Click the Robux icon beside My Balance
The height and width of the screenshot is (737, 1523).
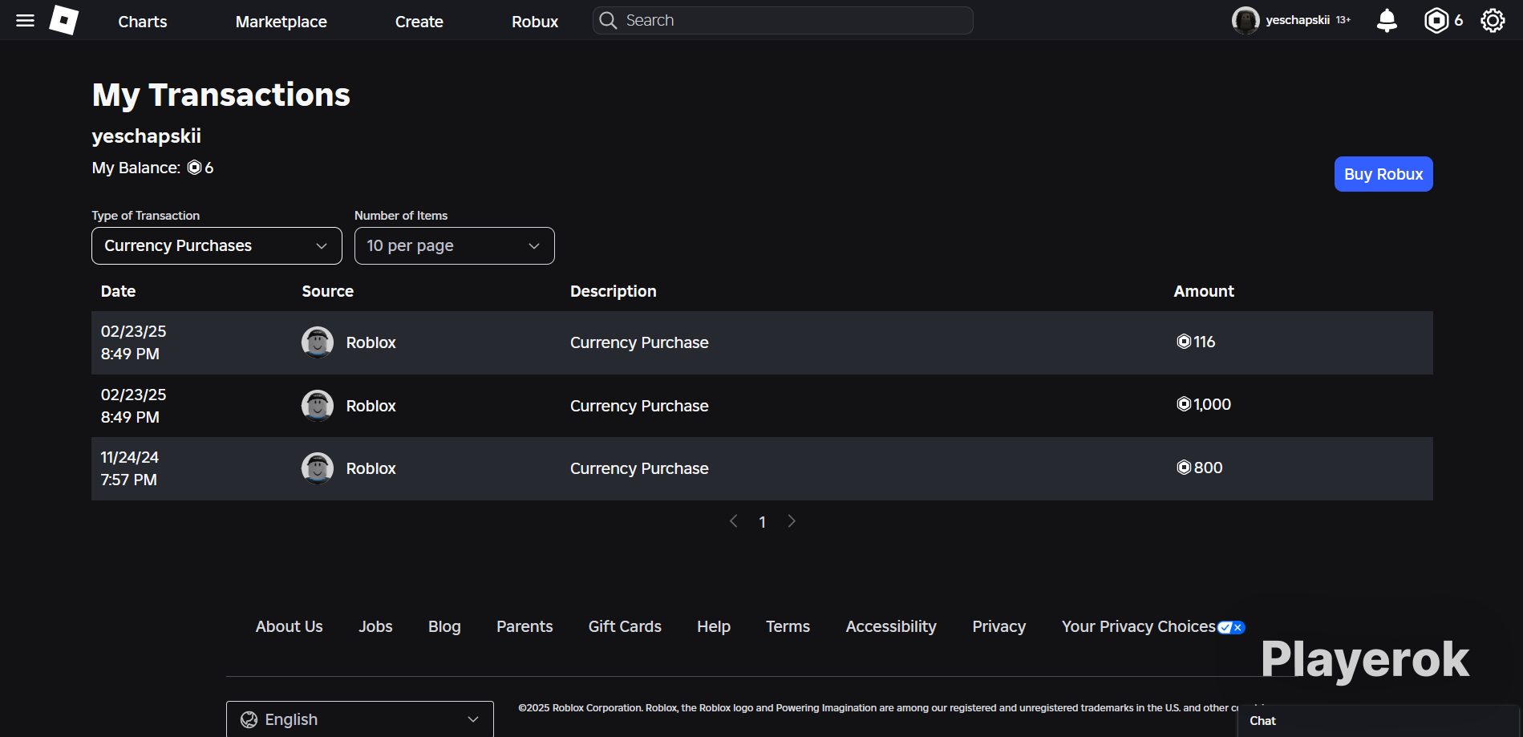pos(195,168)
